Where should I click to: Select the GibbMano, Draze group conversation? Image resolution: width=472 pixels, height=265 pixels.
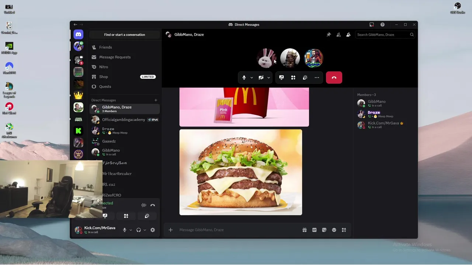click(124, 109)
